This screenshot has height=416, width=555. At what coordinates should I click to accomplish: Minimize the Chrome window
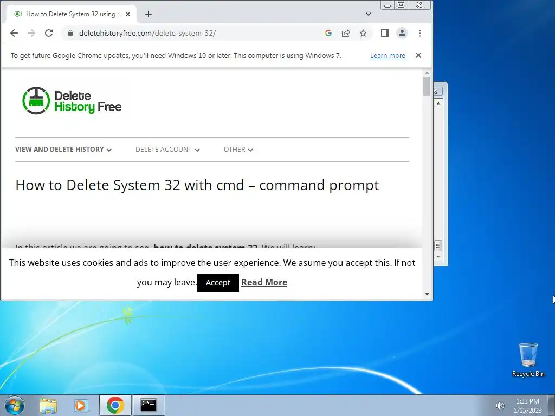point(388,5)
